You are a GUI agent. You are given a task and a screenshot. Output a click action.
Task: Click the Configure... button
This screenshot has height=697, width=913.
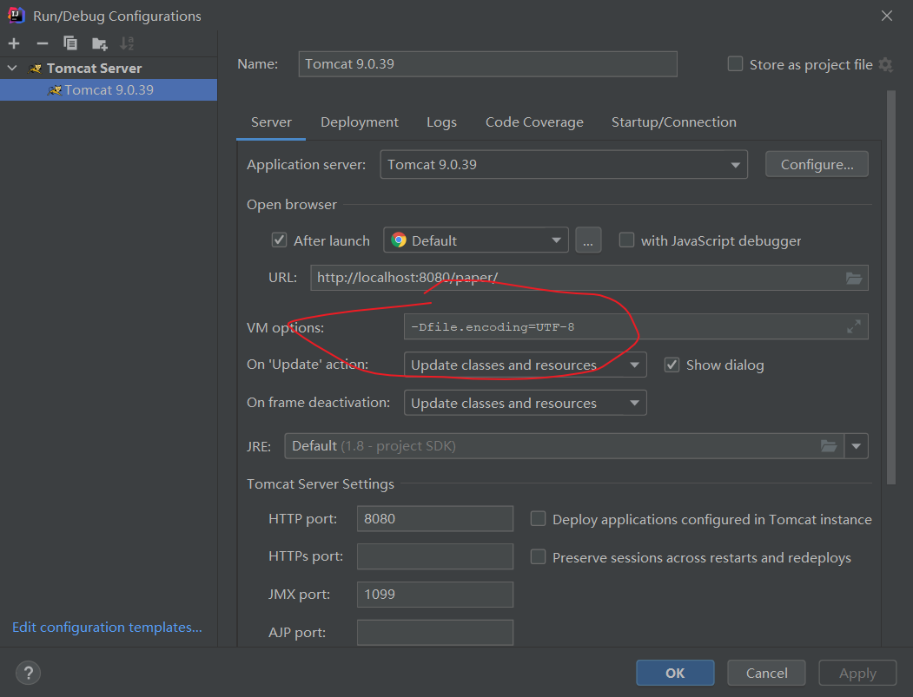pyautogui.click(x=817, y=165)
